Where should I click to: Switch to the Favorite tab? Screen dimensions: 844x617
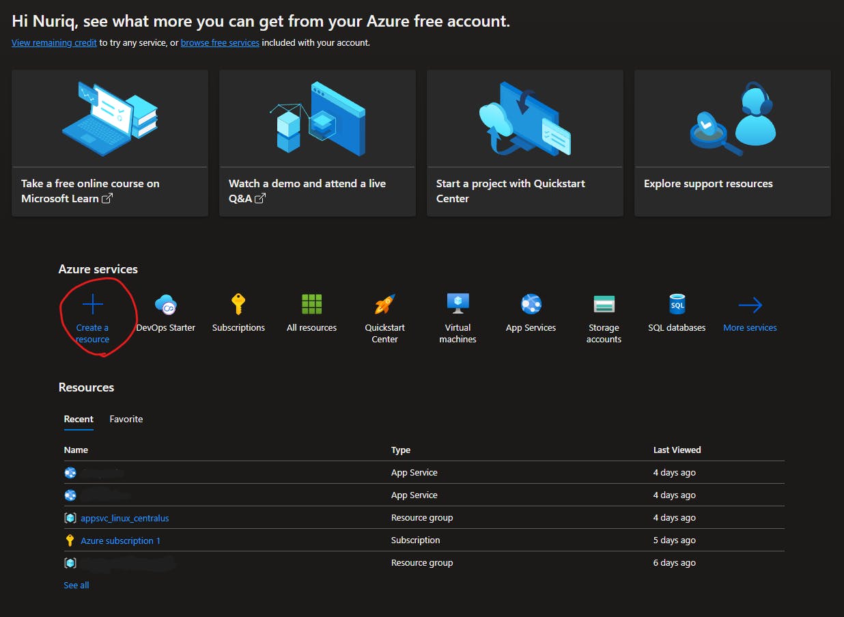[x=126, y=419]
